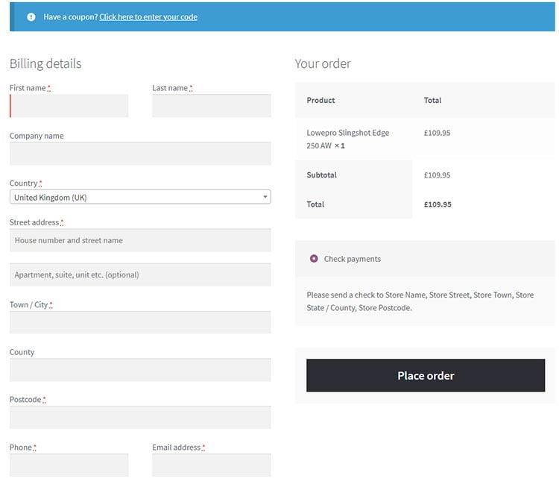
Task: Focus the Town / City input field
Action: coord(140,322)
